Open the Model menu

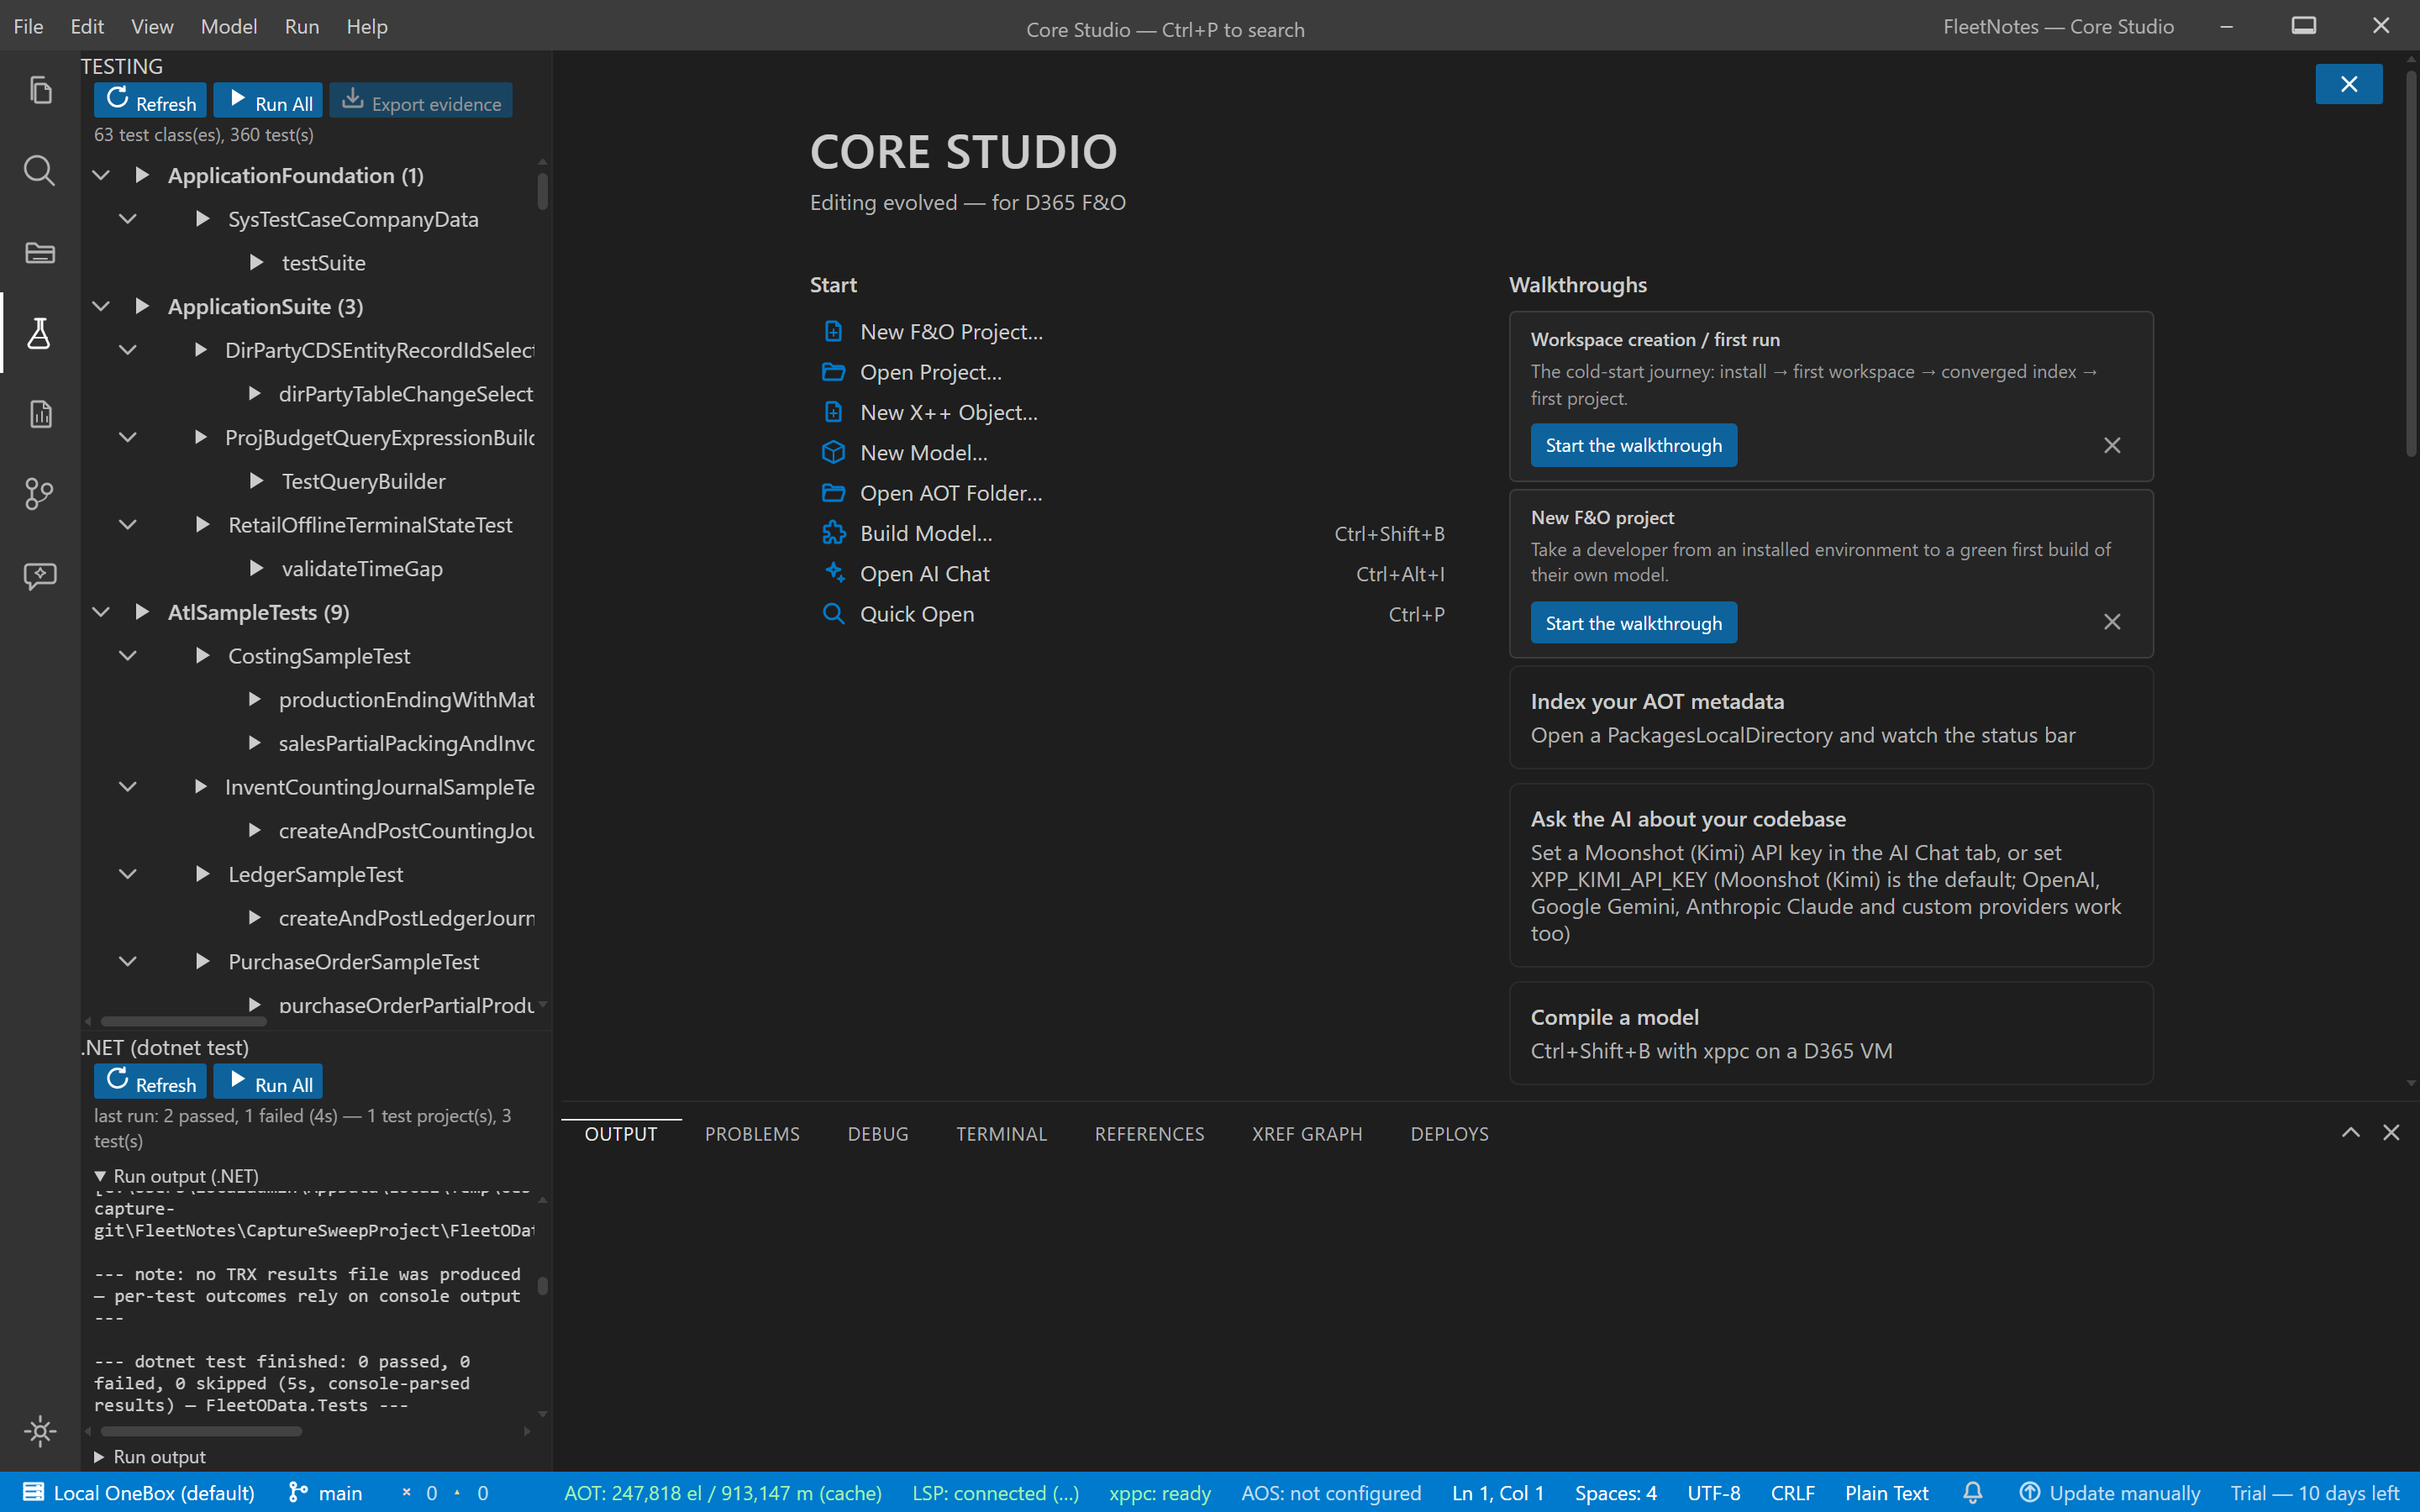229,26
